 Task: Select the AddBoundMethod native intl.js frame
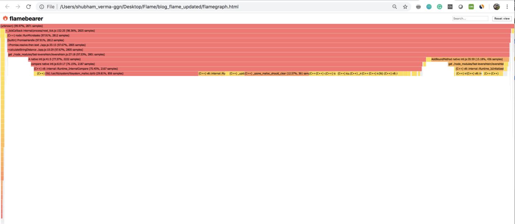click(x=470, y=59)
